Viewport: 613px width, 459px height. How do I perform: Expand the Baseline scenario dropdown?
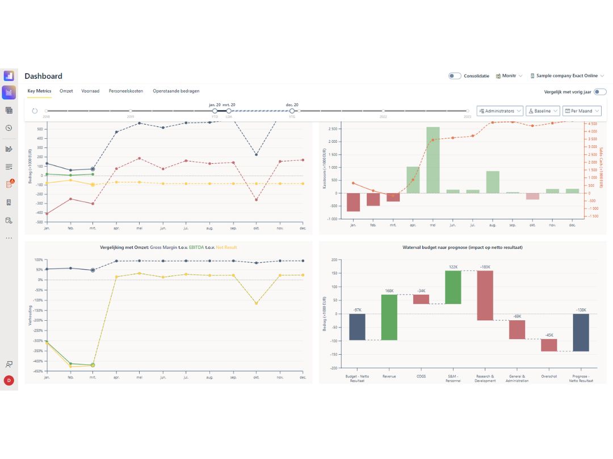point(543,111)
